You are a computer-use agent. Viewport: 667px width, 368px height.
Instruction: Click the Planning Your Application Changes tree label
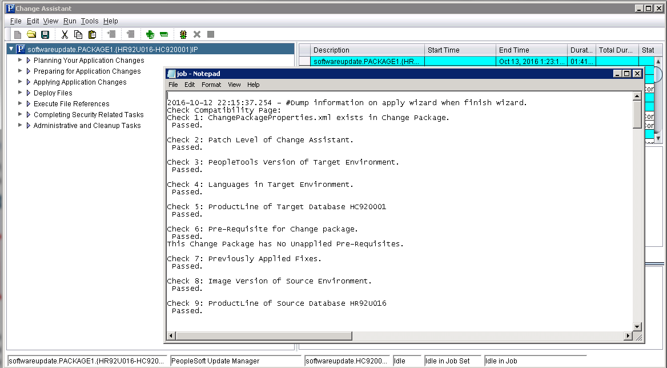[x=89, y=61]
